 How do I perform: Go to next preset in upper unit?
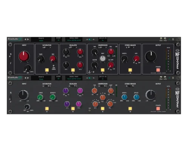pos(28,39)
